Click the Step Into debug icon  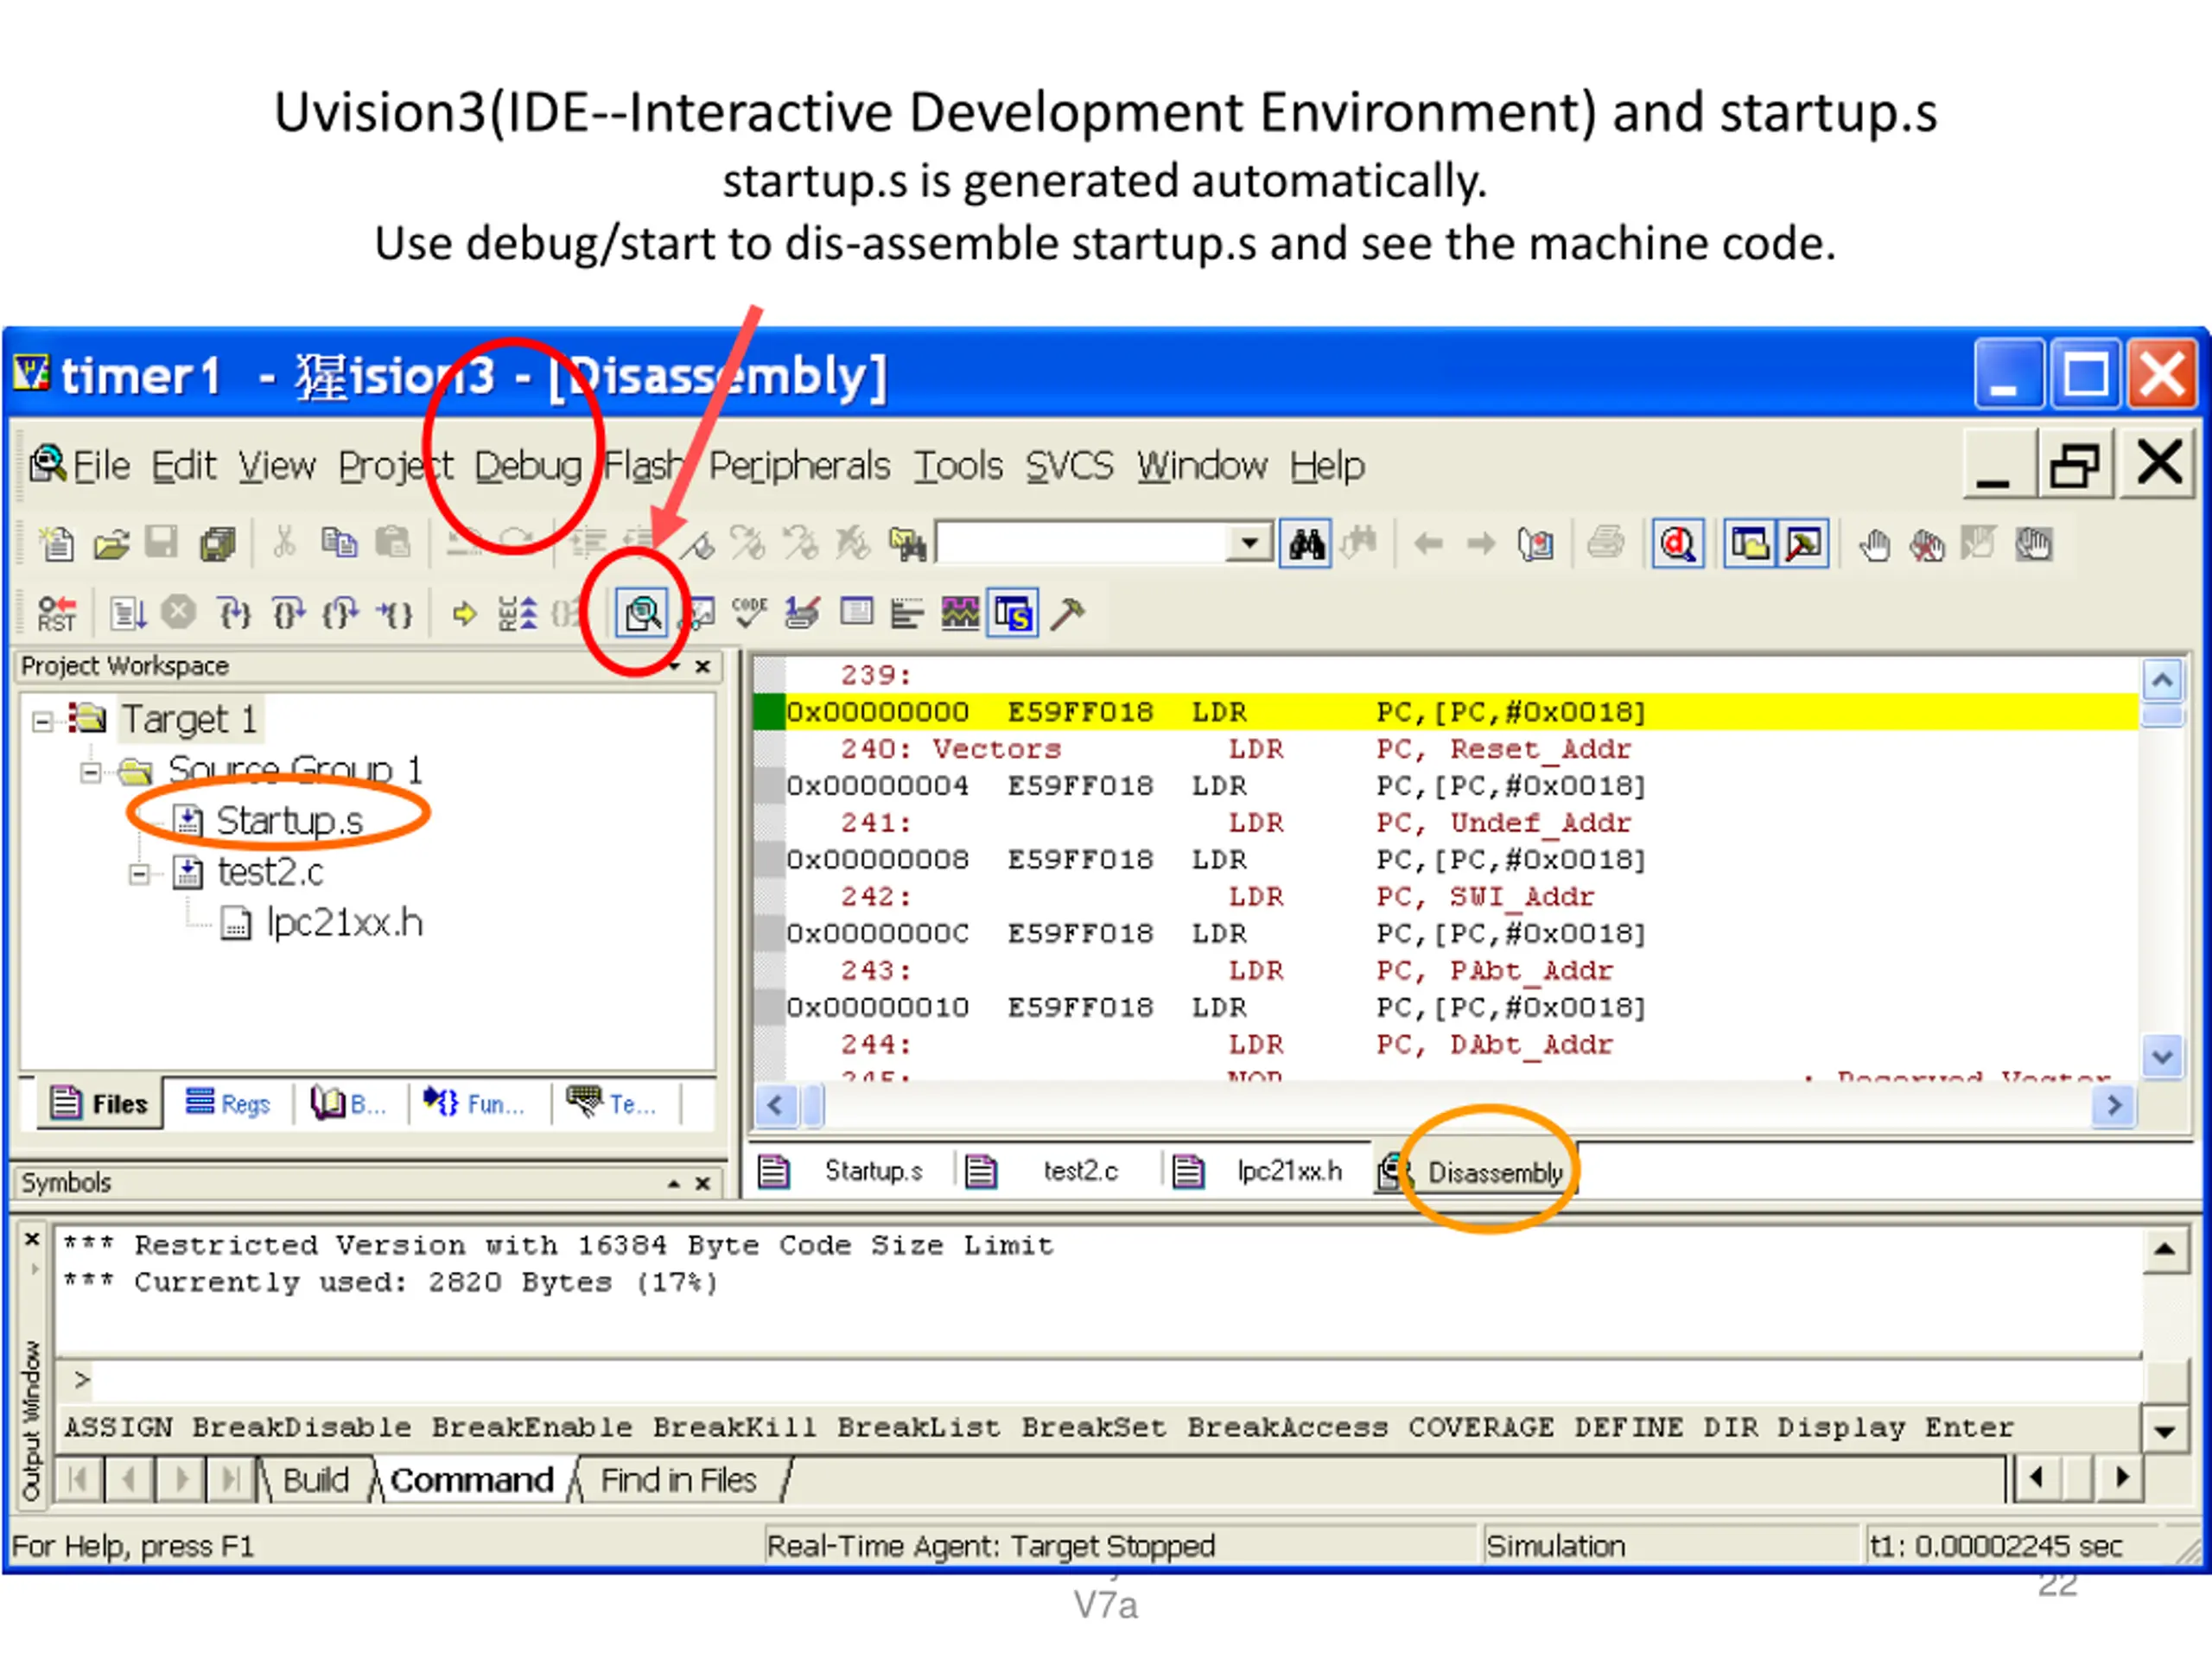234,613
